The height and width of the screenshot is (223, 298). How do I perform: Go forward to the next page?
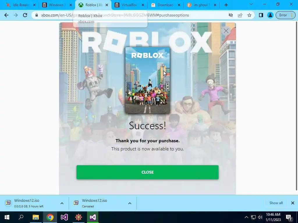[x=16, y=15]
